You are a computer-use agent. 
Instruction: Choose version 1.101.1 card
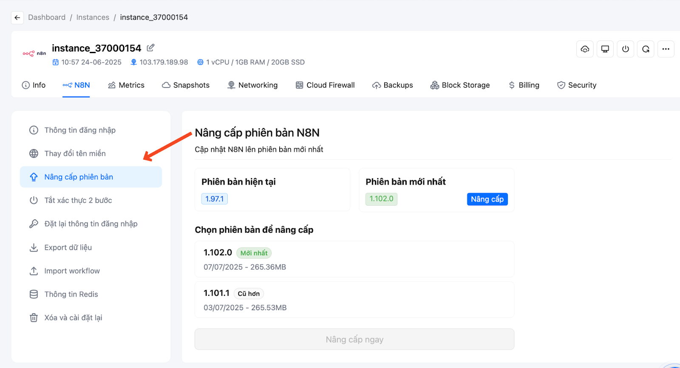pyautogui.click(x=354, y=300)
